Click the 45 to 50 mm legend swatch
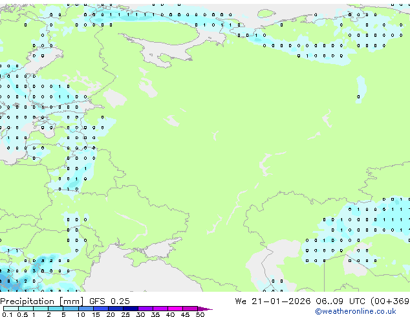Image resolution: width=410 pixels, height=317 pixels. 190,309
